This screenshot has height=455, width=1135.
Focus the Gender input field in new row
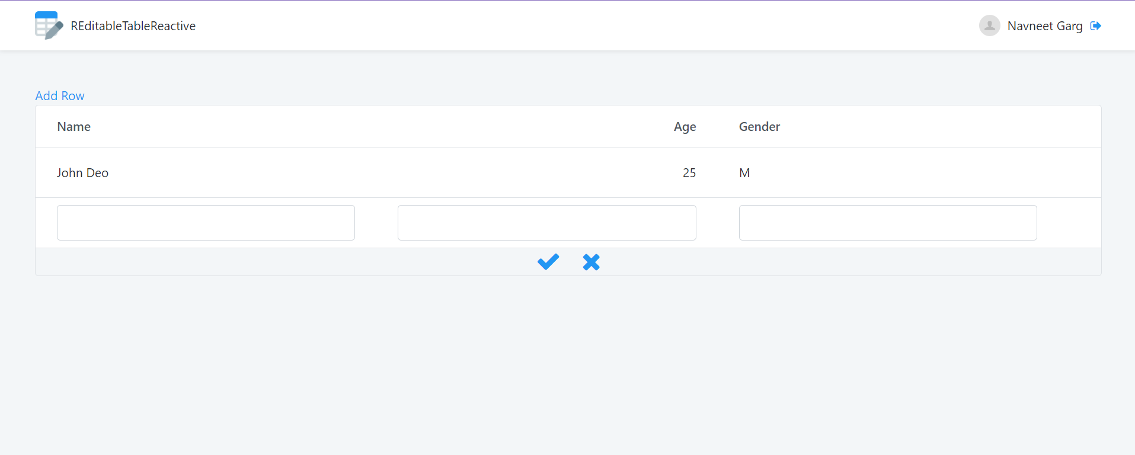tap(888, 223)
